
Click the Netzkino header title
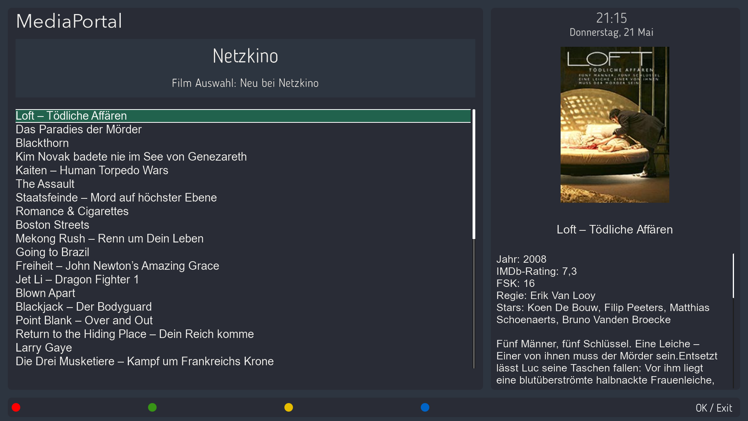(245, 56)
